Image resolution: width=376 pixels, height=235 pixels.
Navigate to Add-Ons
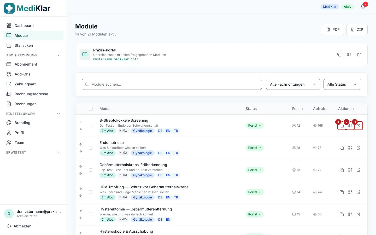tap(33, 74)
